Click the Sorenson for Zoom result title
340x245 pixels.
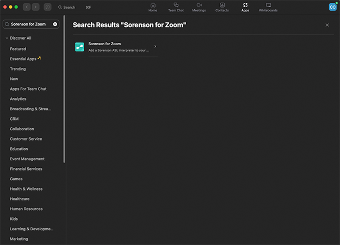coord(104,44)
